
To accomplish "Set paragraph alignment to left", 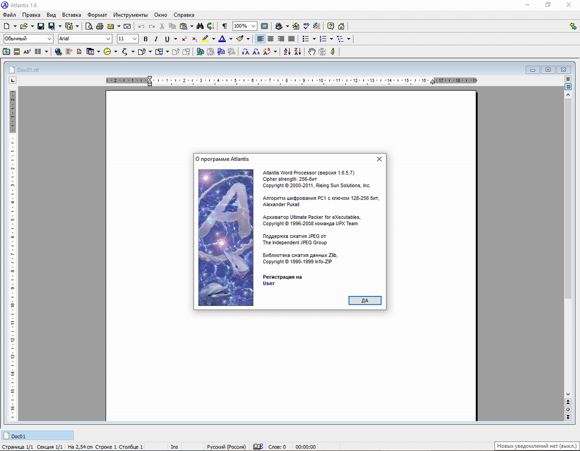I will click(x=260, y=39).
